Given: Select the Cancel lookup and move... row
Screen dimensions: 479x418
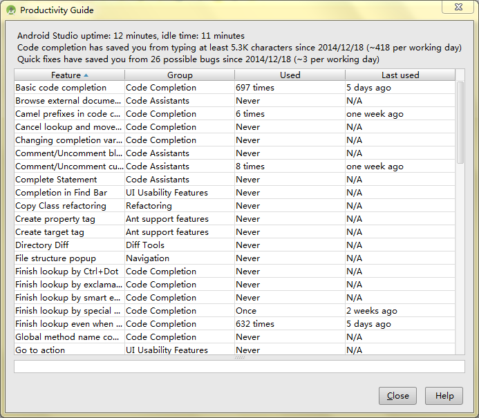Looking at the screenshot, I should coord(234,127).
